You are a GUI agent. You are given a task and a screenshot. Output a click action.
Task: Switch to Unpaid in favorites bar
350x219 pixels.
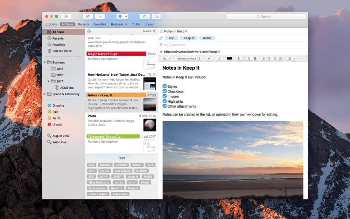tap(149, 24)
